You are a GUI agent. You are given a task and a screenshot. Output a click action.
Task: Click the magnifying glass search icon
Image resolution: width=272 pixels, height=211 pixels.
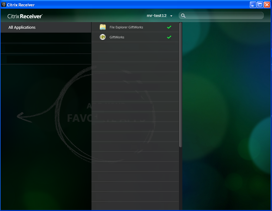[183, 16]
